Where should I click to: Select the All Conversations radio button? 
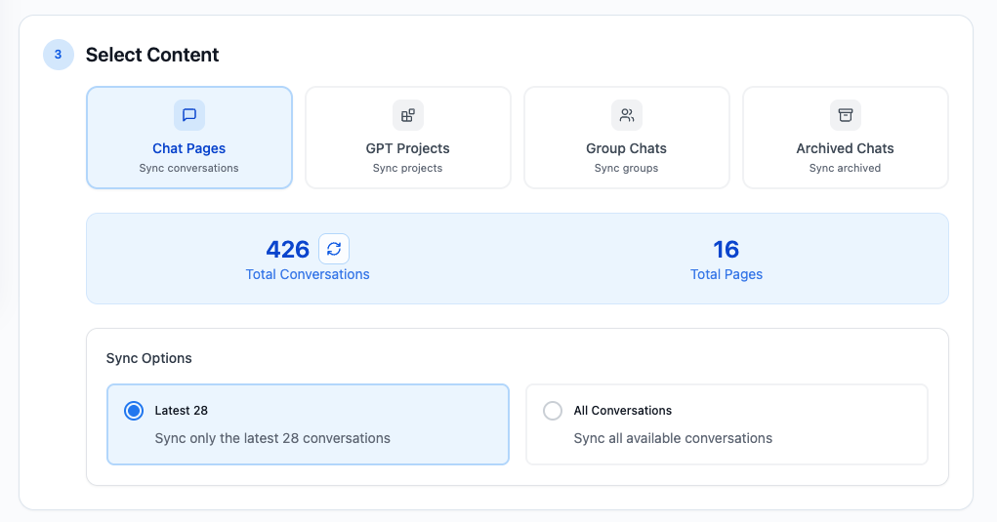(553, 411)
